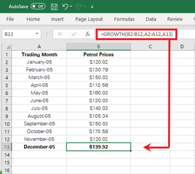Select the October-05 cell
The width and height of the screenshot is (195, 174).
(39, 131)
